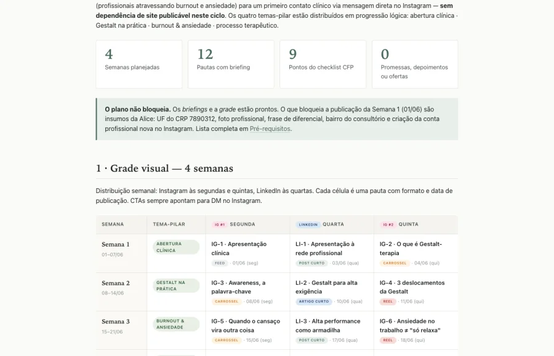Select the Abertura Clínica theme tag
The height and width of the screenshot is (356, 554).
(x=176, y=247)
